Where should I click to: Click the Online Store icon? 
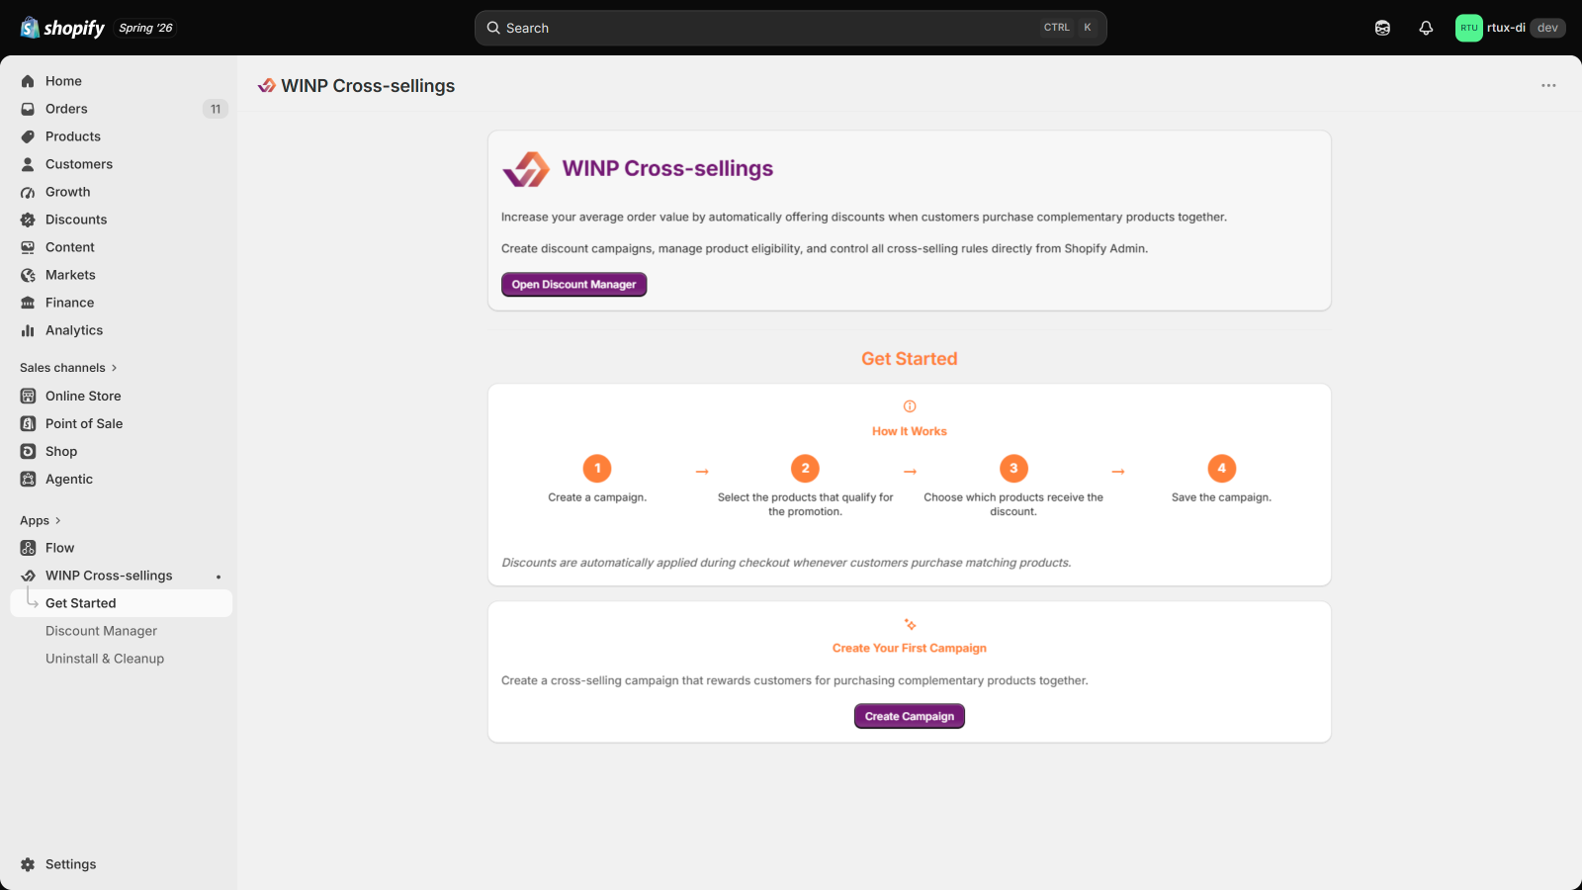point(28,396)
